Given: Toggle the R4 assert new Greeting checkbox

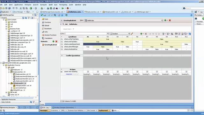Looking at the screenshot, I should [x=118, y=72].
